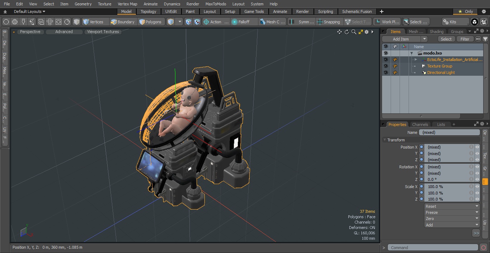
Task: Switch to the UVEdit layout tab
Action: 171,11
